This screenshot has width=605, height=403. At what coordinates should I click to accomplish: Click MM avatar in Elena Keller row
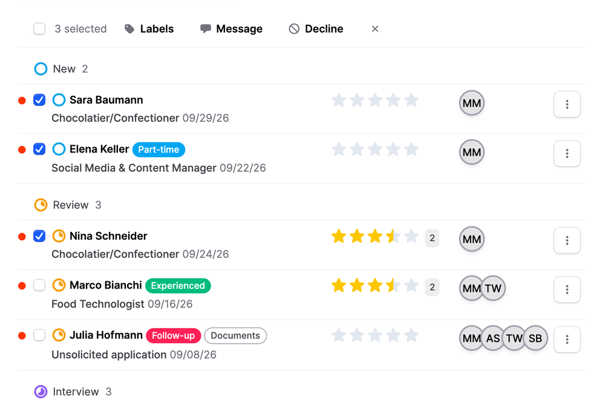point(471,152)
